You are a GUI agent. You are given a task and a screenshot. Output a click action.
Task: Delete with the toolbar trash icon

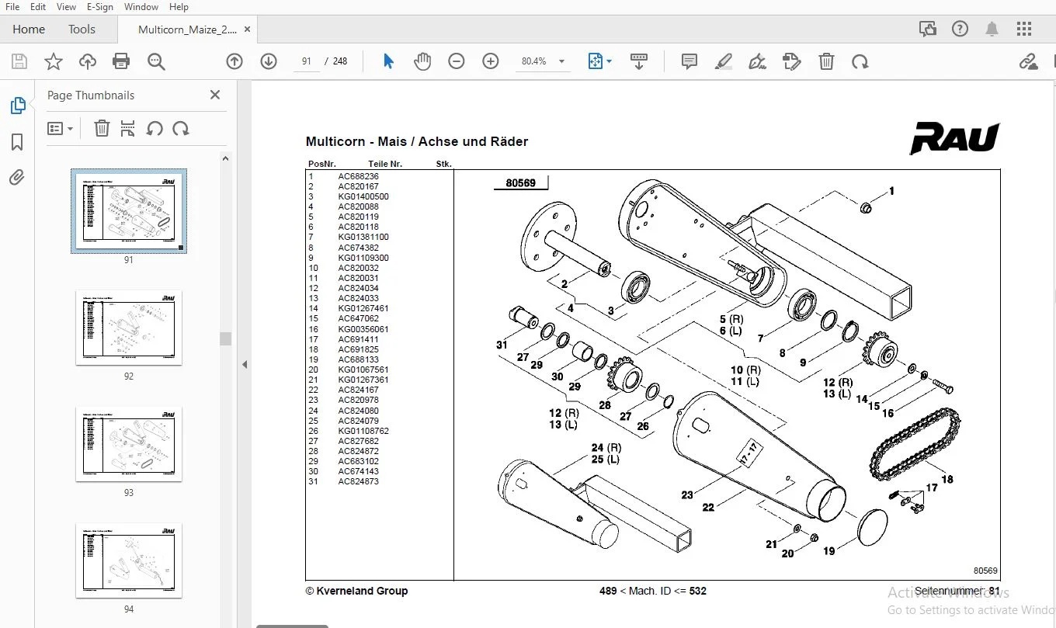point(827,61)
